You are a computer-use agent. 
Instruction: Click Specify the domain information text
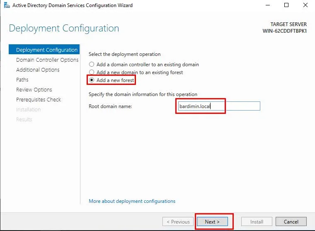[143, 94]
